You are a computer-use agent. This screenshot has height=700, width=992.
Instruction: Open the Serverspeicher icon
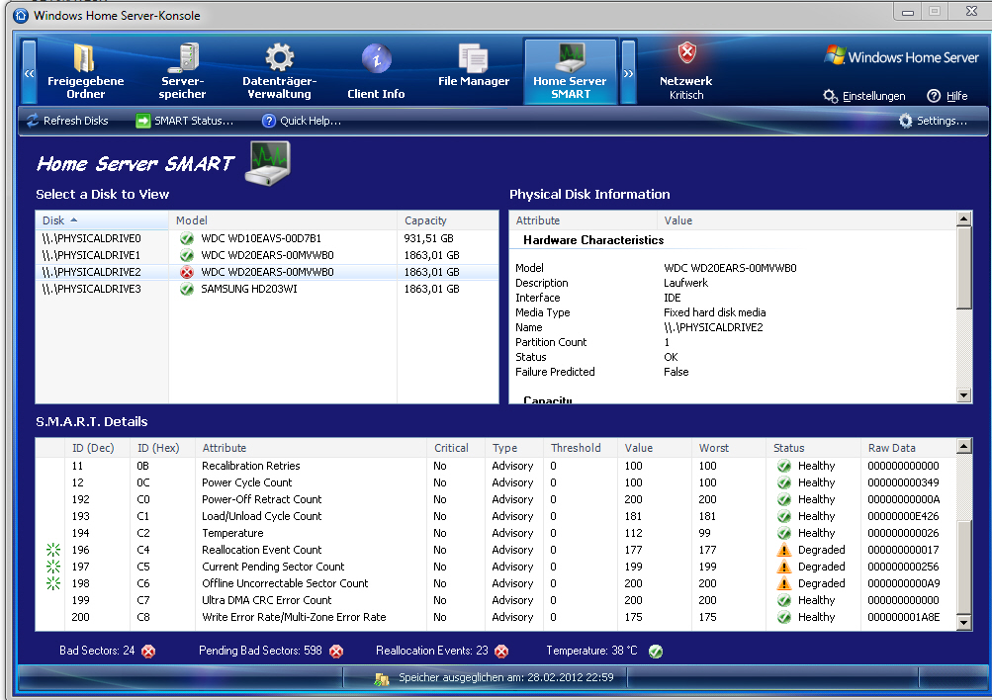point(182,58)
